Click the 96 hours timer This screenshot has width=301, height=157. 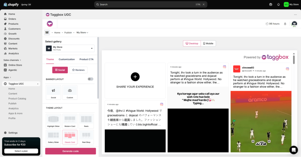[272, 24]
